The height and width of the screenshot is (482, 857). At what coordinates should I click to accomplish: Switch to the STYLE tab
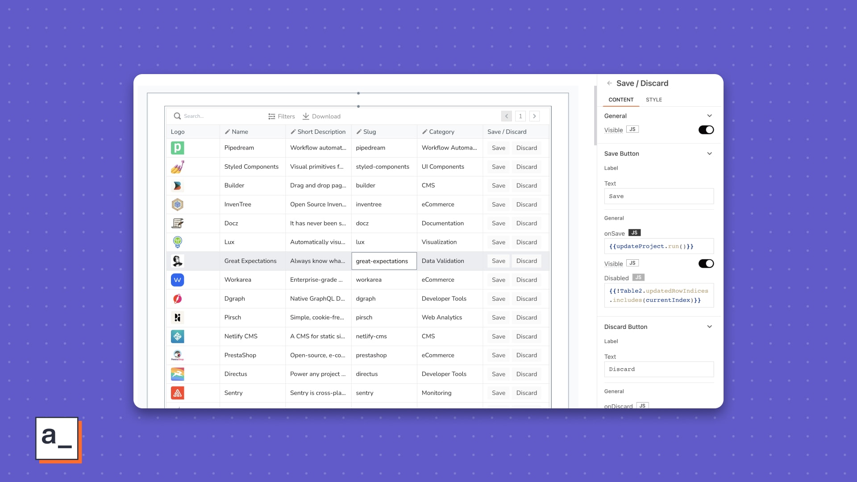point(653,100)
